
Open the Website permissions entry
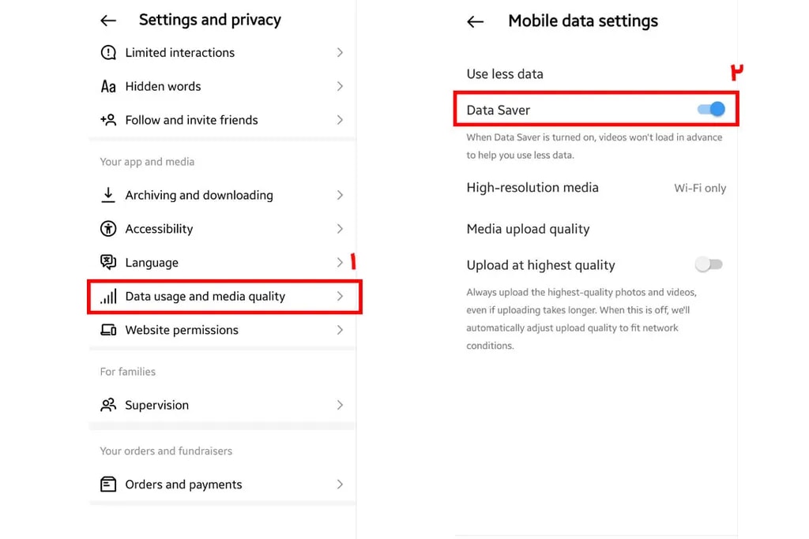pyautogui.click(x=182, y=330)
